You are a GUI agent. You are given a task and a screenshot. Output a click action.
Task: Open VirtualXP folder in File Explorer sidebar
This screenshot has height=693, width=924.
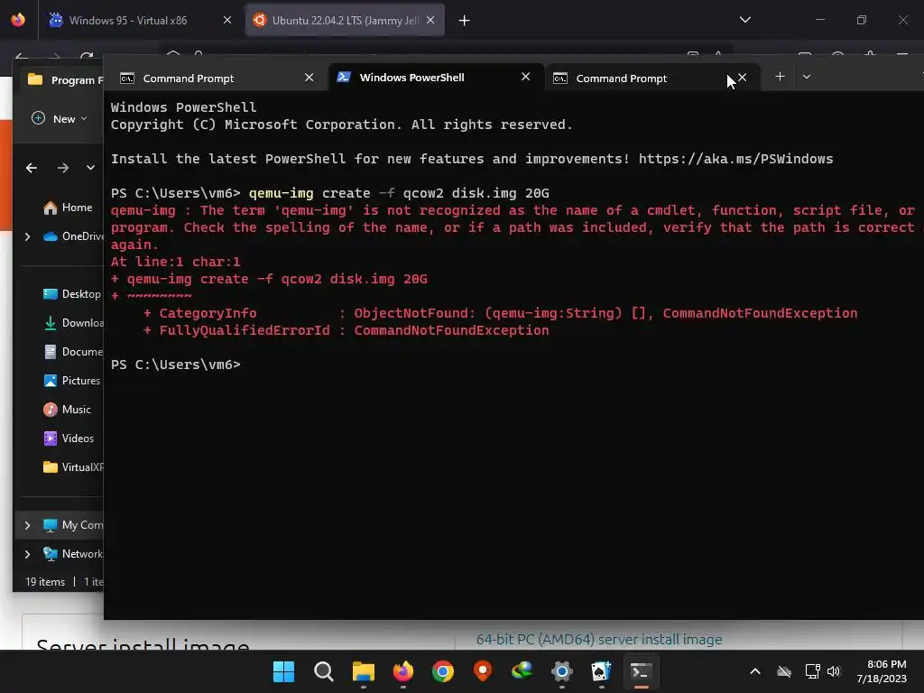pos(73,467)
